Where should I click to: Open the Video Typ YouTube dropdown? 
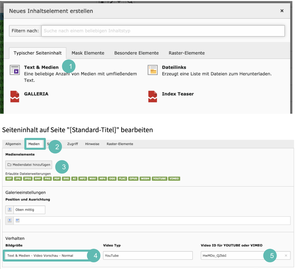(148, 255)
